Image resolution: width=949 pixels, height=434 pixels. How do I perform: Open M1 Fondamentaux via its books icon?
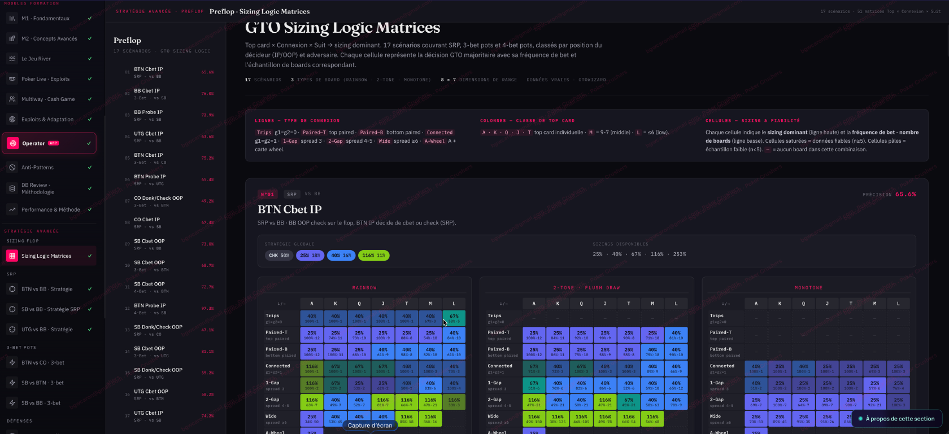coord(12,18)
